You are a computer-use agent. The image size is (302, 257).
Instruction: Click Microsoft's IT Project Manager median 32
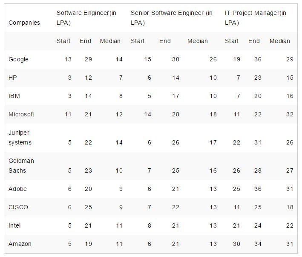click(x=290, y=114)
